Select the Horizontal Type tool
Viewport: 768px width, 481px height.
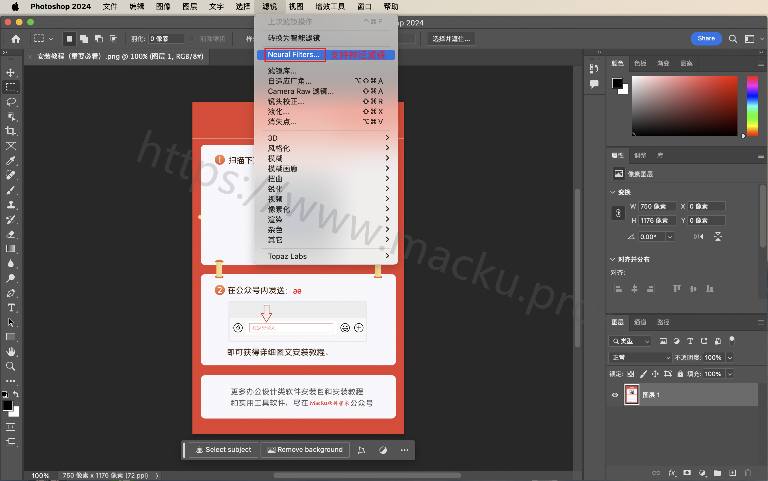(11, 308)
